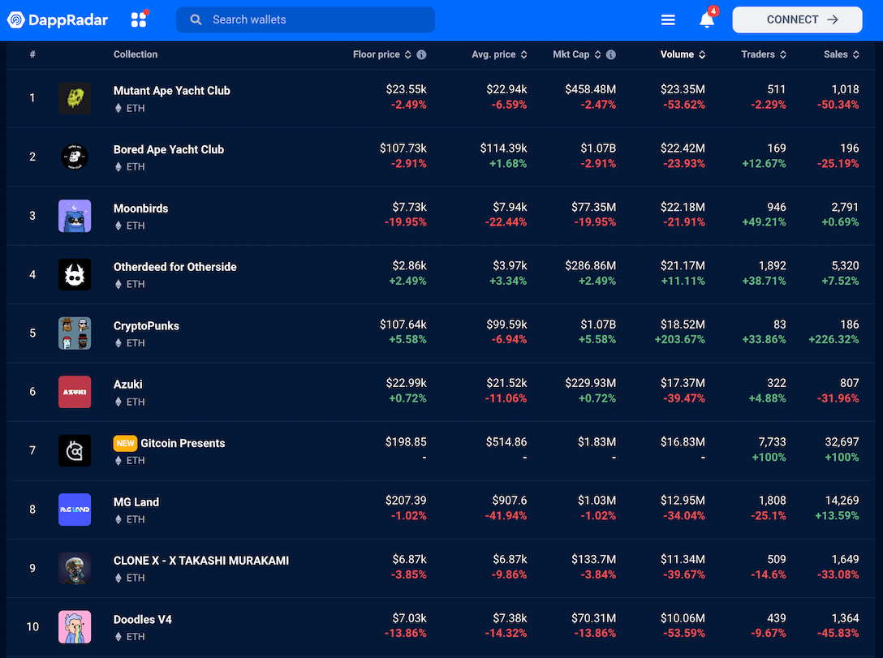
Task: Open CryptoPunks collection link
Action: tap(146, 326)
